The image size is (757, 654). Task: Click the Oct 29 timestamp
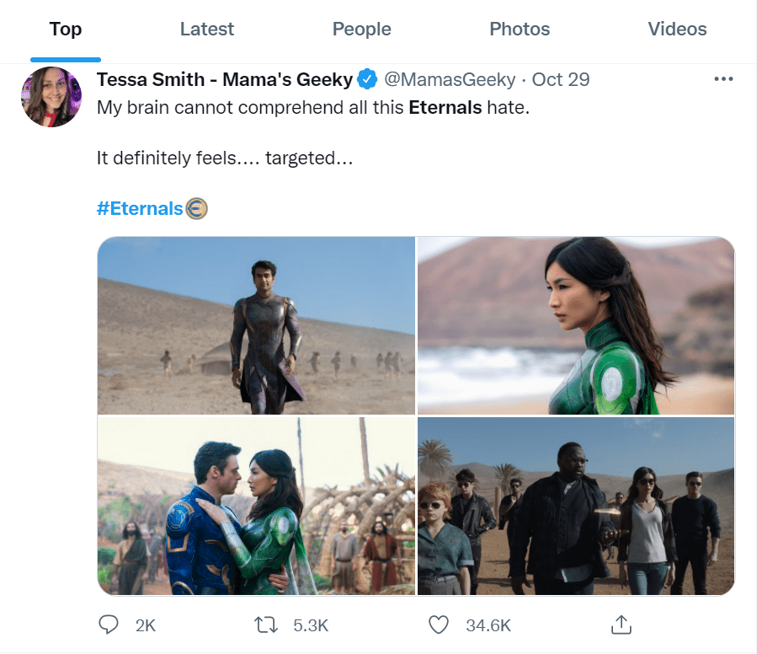pos(561,80)
